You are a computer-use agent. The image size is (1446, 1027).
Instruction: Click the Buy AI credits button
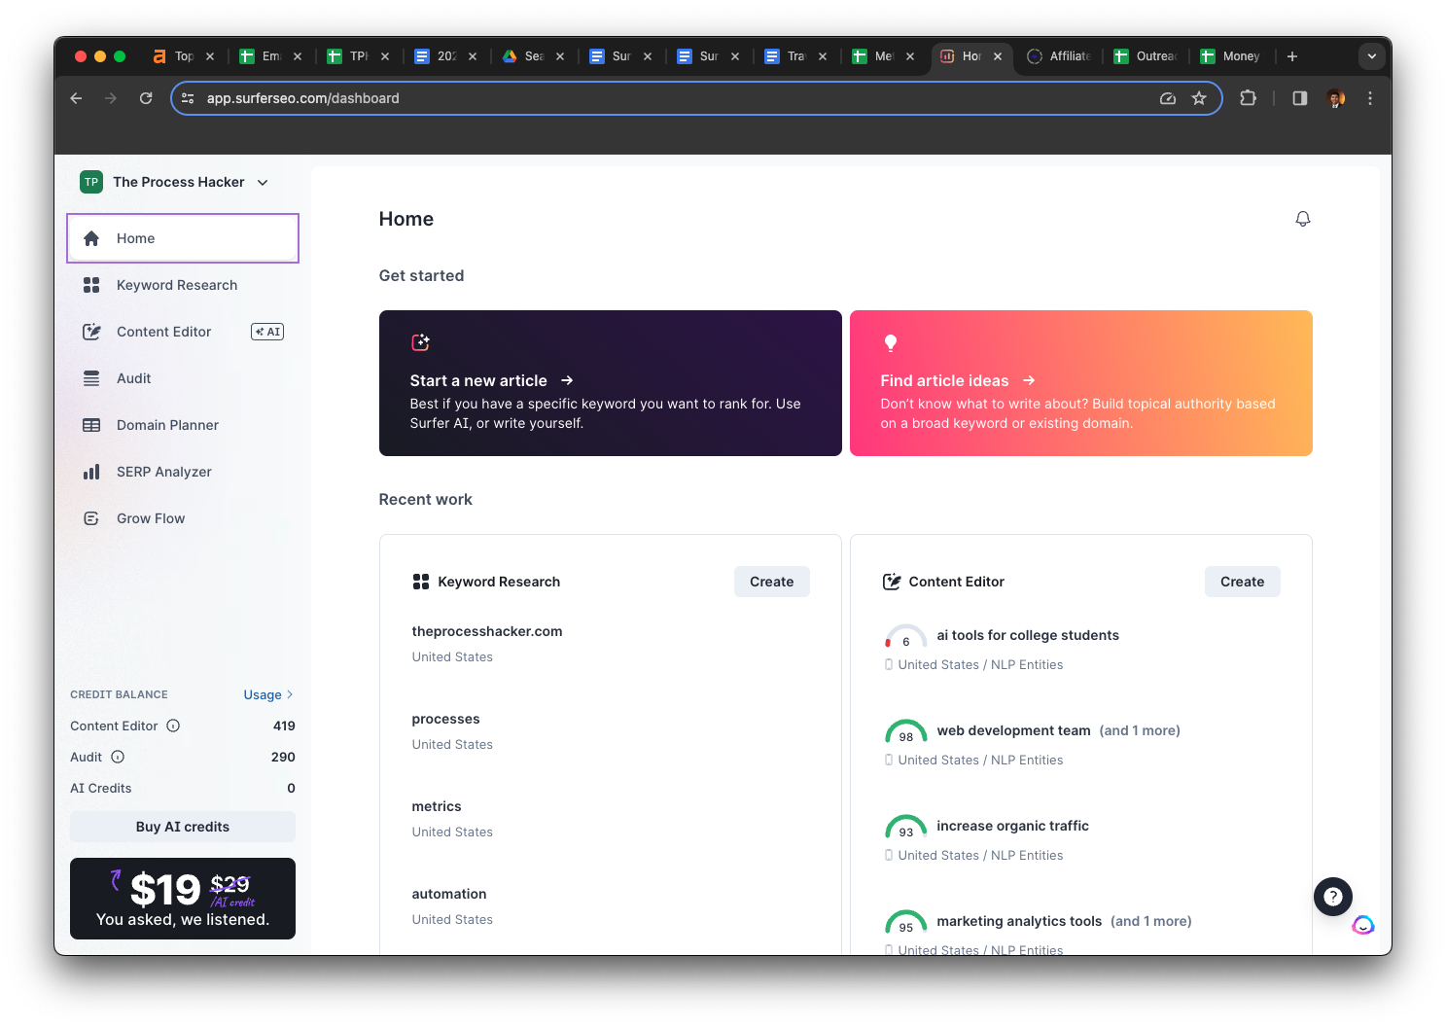pos(183,827)
